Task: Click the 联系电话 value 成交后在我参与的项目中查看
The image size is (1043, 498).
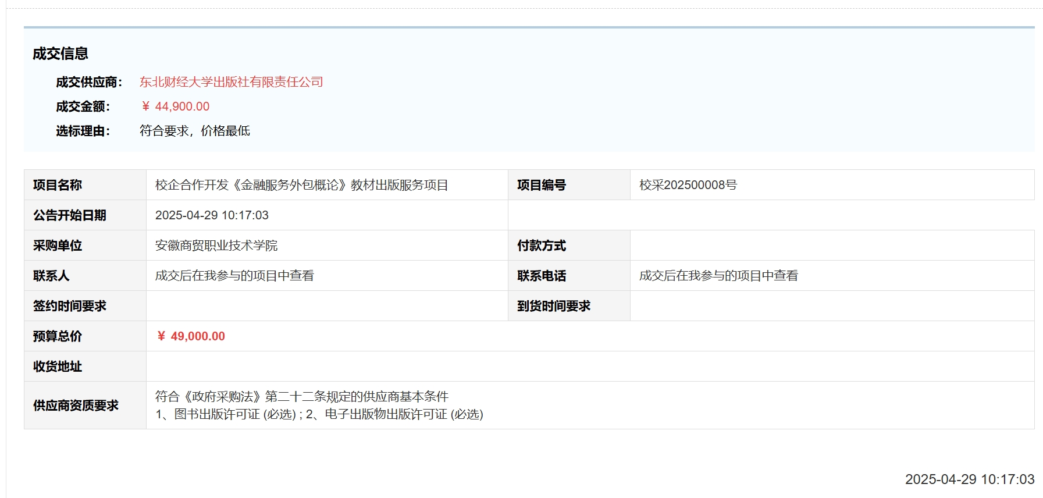Action: [718, 276]
